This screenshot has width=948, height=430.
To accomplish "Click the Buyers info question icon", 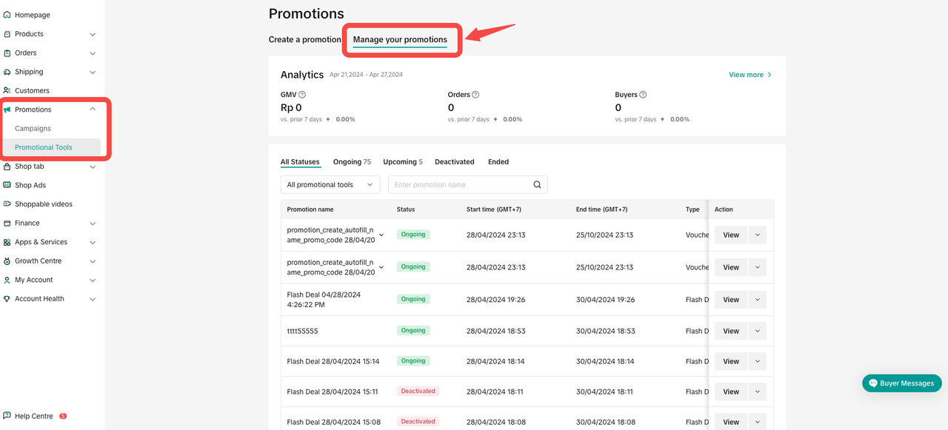I will point(643,95).
